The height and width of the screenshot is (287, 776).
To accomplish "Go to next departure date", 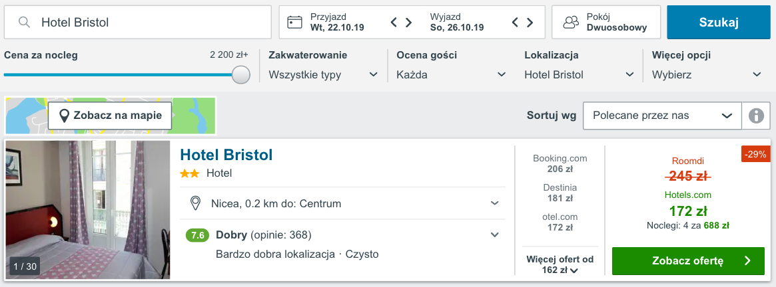I will click(x=530, y=23).
